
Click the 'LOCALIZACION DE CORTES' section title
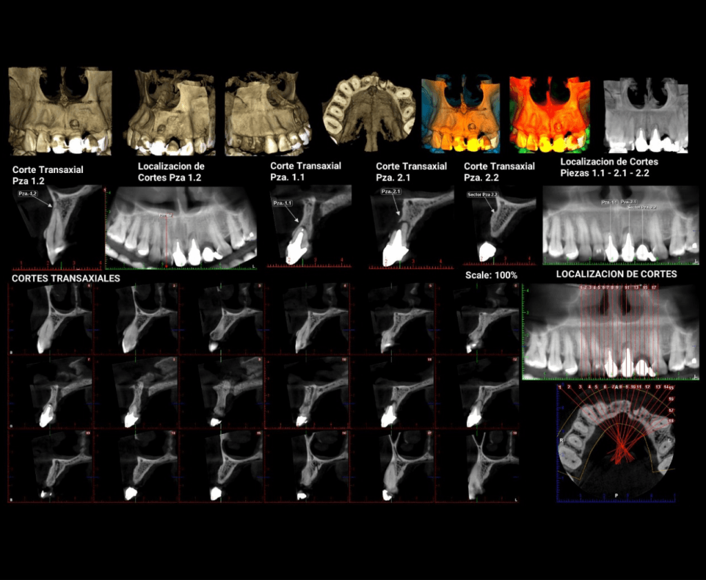(616, 274)
